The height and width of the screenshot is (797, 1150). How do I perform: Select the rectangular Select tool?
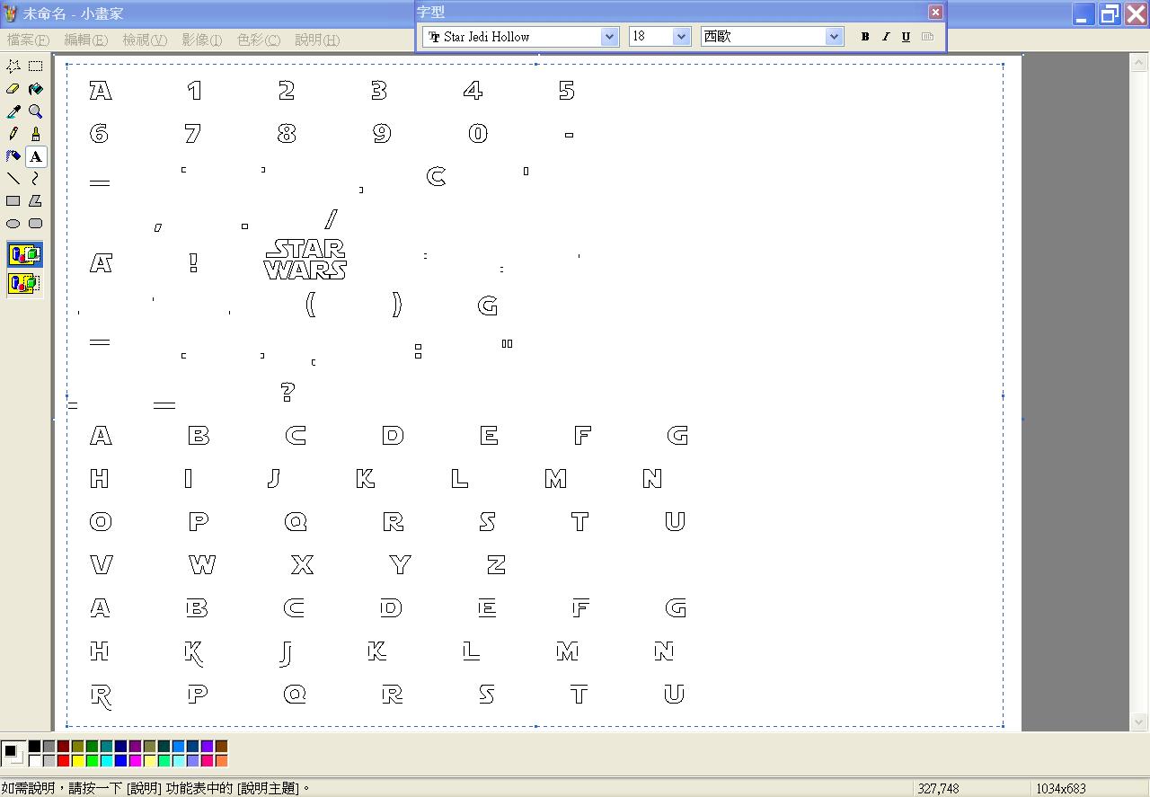coord(36,66)
